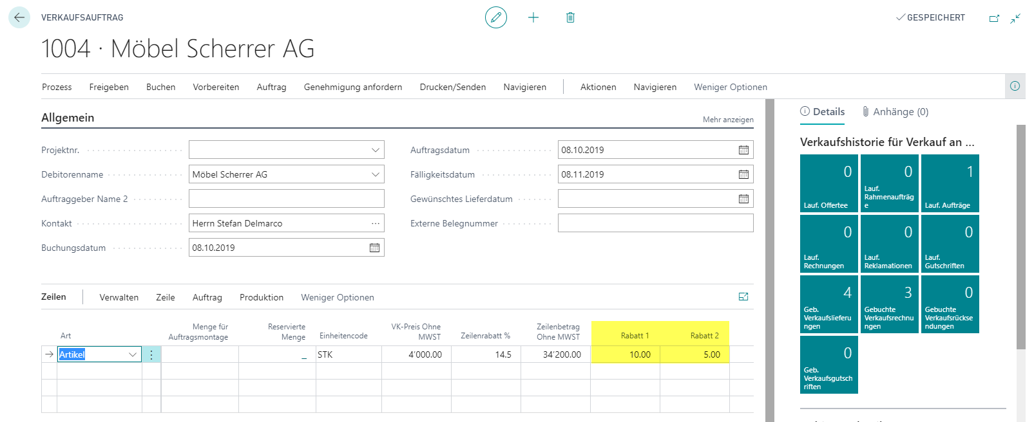Open Gewünschtes Lieferdatum calendar picker
The image size is (1034, 422).
point(743,199)
